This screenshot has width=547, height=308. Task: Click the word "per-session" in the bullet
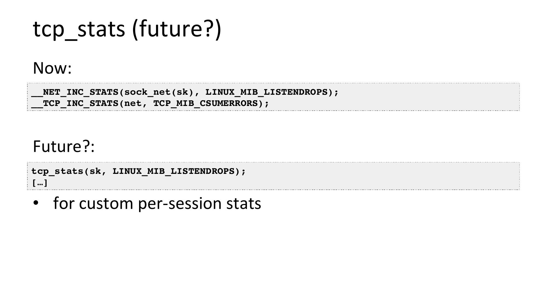(179, 204)
